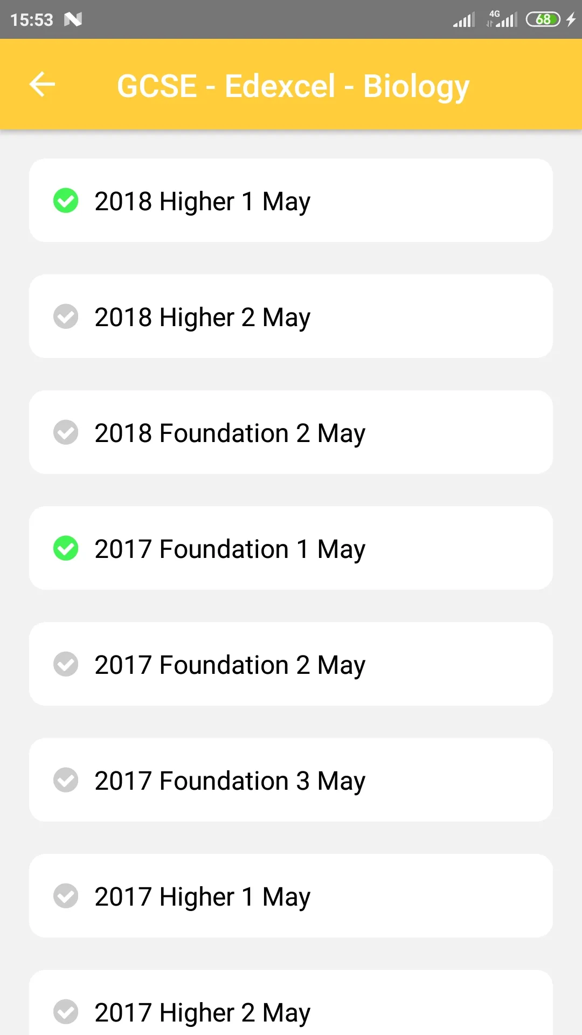This screenshot has height=1035, width=582.
Task: Tap the GCSE - Edexcel - Biology title
Action: click(x=293, y=86)
